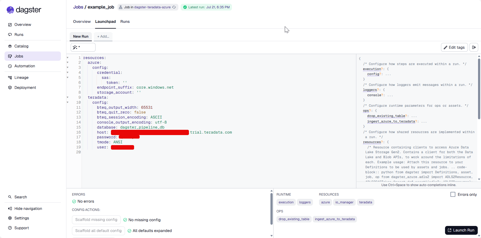Open Search in the sidebar
This screenshot has width=481, height=238.
pyautogui.click(x=33, y=197)
